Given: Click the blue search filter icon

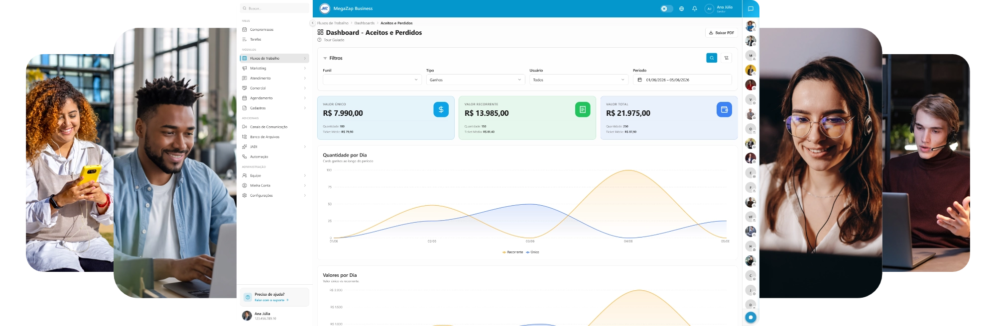Looking at the screenshot, I should click(x=712, y=58).
